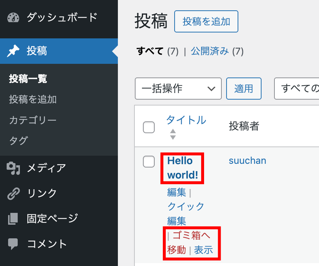Click the Dashboard gauge icon
The height and width of the screenshot is (266, 319).
tap(13, 17)
